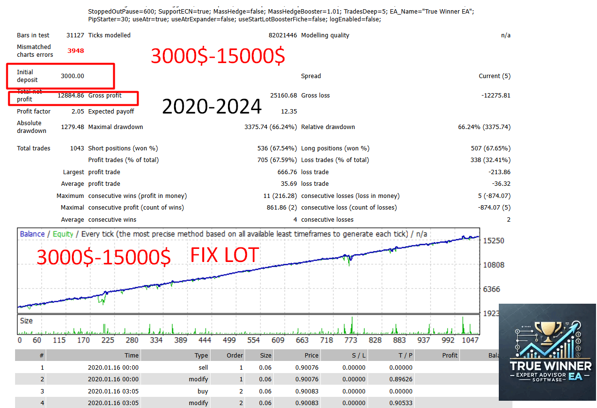Click time 2020.01.16 00:00 in row 1
This screenshot has width=597, height=408.
pyautogui.click(x=113, y=368)
